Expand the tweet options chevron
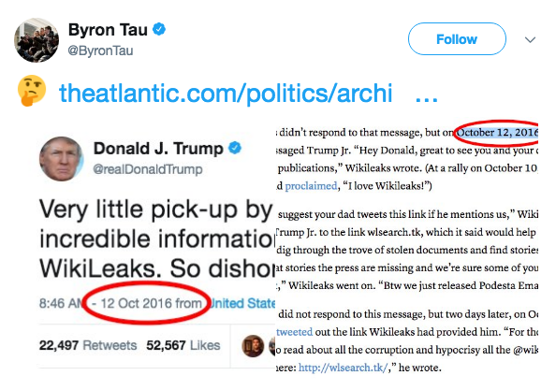Viewport: 556px width, 390px height. point(530,39)
